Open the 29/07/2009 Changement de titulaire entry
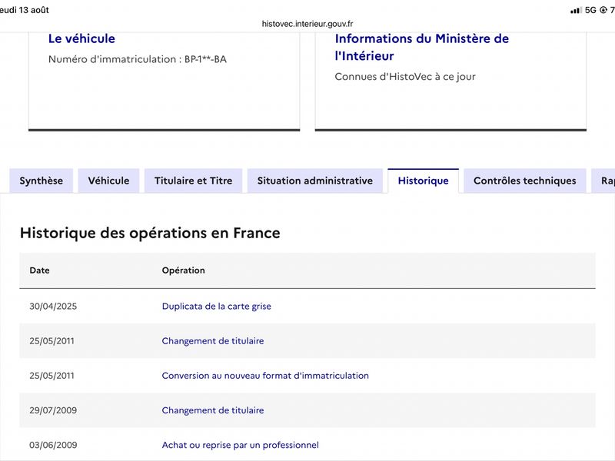Screen dimensions: 615x461 pyautogui.click(x=213, y=410)
